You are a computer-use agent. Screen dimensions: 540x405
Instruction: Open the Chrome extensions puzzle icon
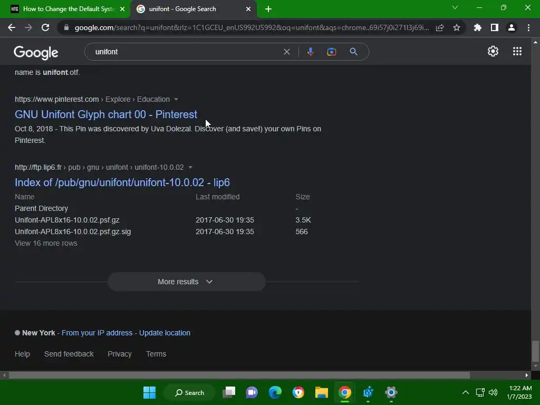point(478,27)
